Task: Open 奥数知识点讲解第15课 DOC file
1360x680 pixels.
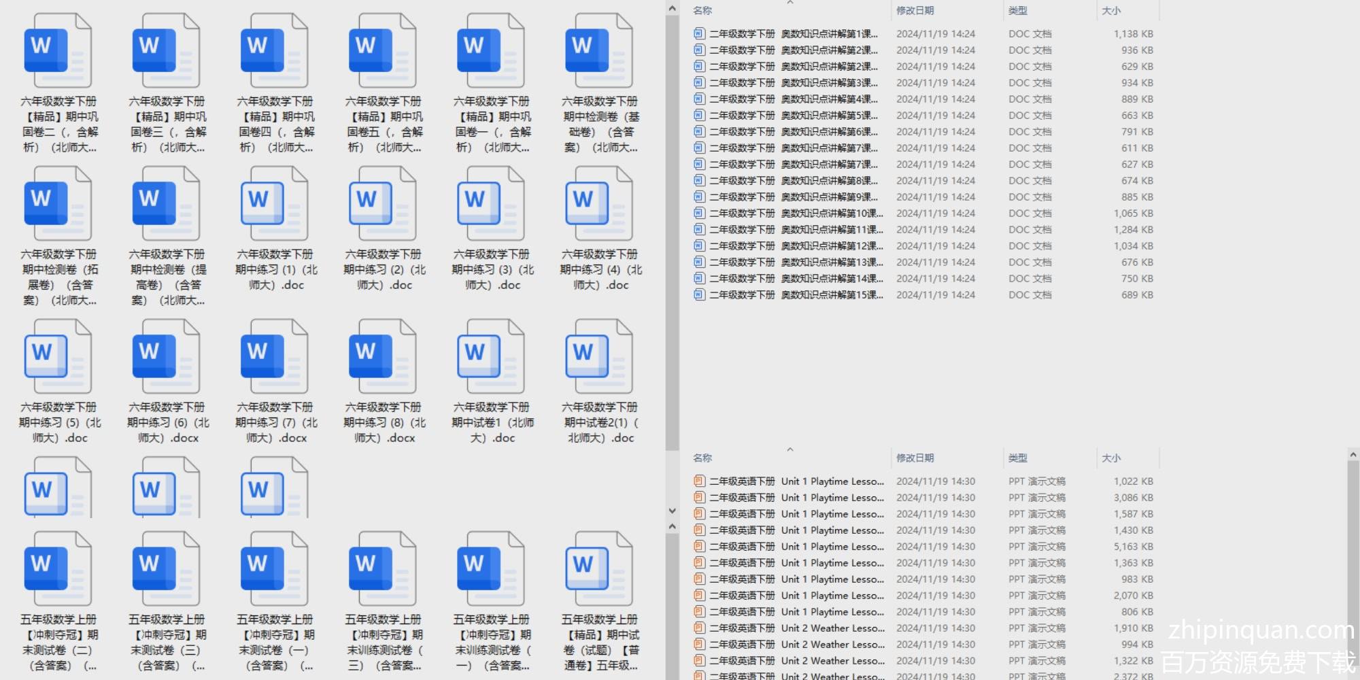Action: pos(796,295)
